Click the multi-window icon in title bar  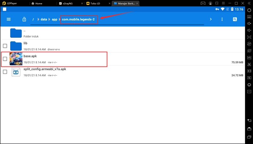pyautogui.click(x=217, y=3)
